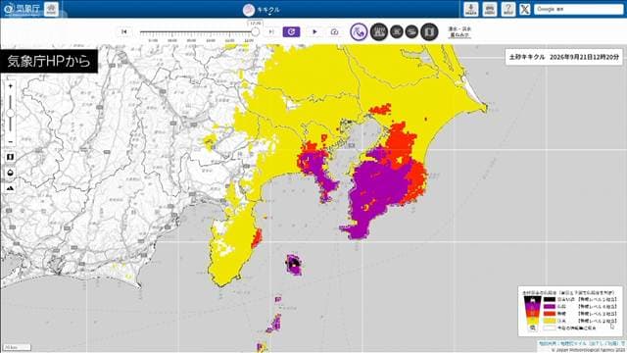
Task: Open the base map selection icon
Action: click(x=11, y=157)
